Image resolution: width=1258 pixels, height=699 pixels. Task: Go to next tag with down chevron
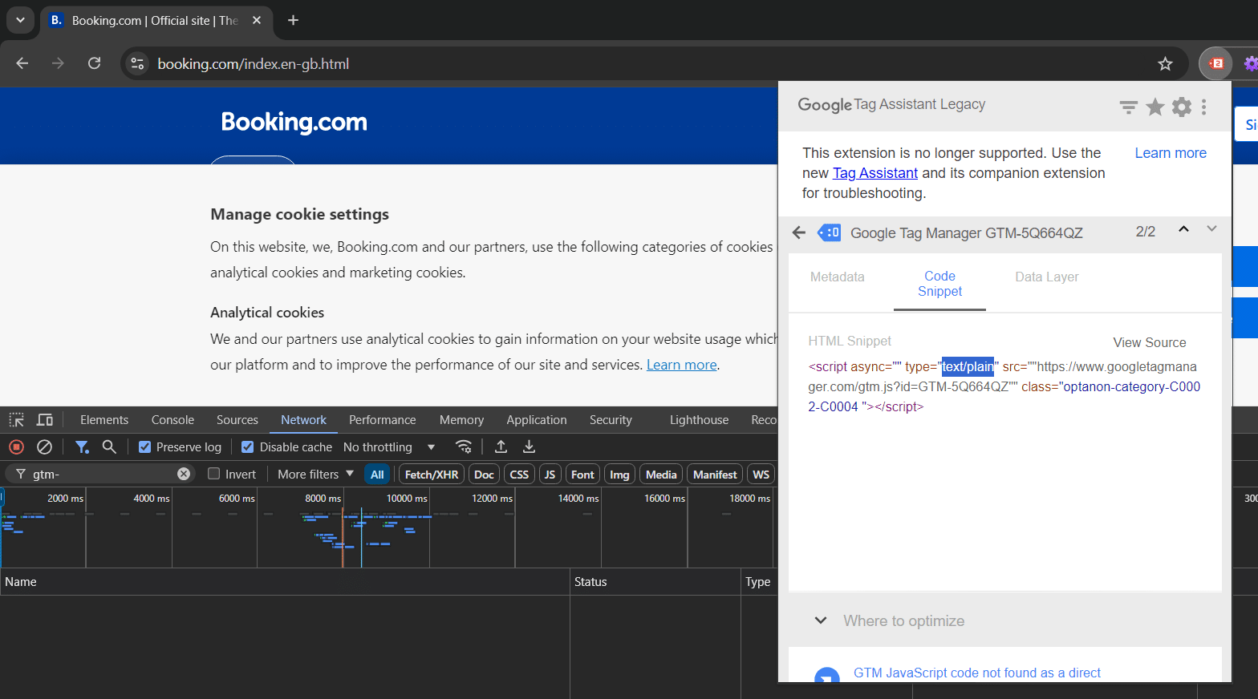coord(1211,229)
